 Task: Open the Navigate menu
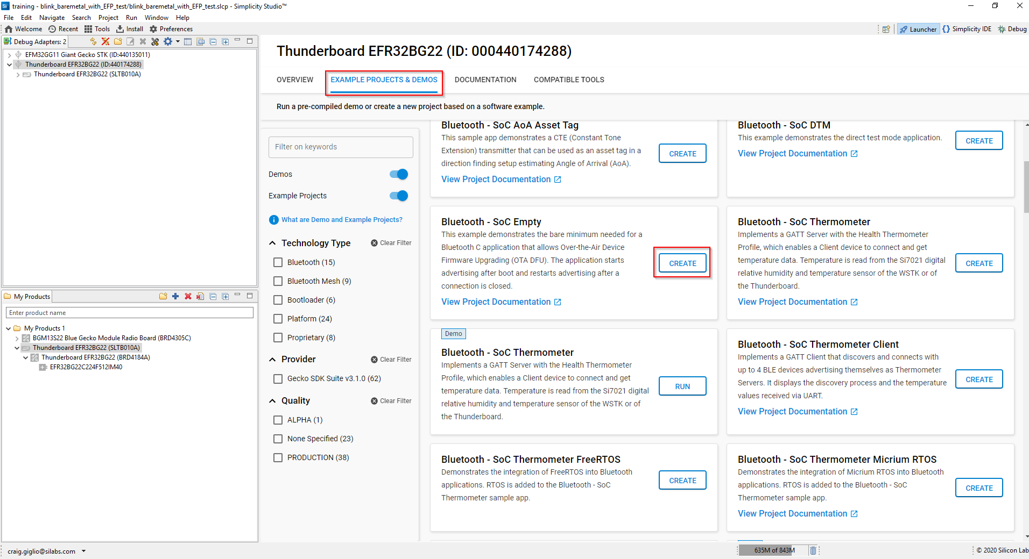[52, 17]
